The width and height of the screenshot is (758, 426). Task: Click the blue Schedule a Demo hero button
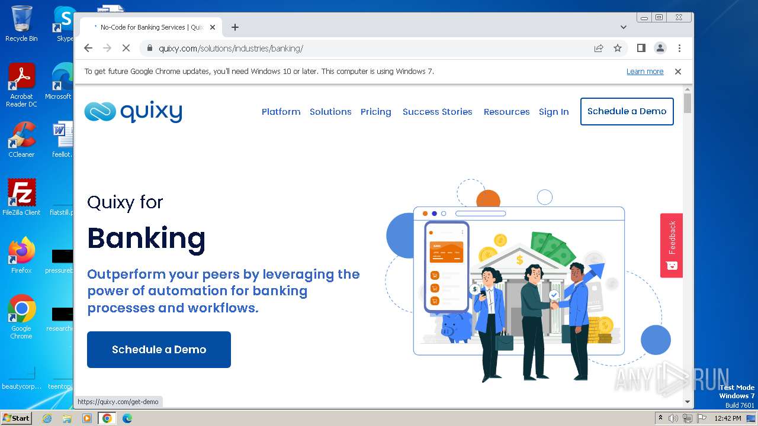tap(159, 350)
